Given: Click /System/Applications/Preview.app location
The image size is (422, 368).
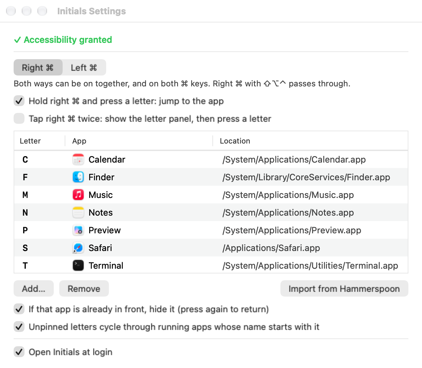Looking at the screenshot, I should [x=292, y=230].
